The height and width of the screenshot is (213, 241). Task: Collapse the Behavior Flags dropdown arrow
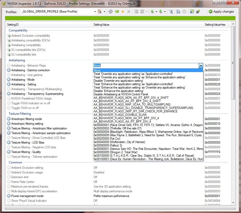201,66
